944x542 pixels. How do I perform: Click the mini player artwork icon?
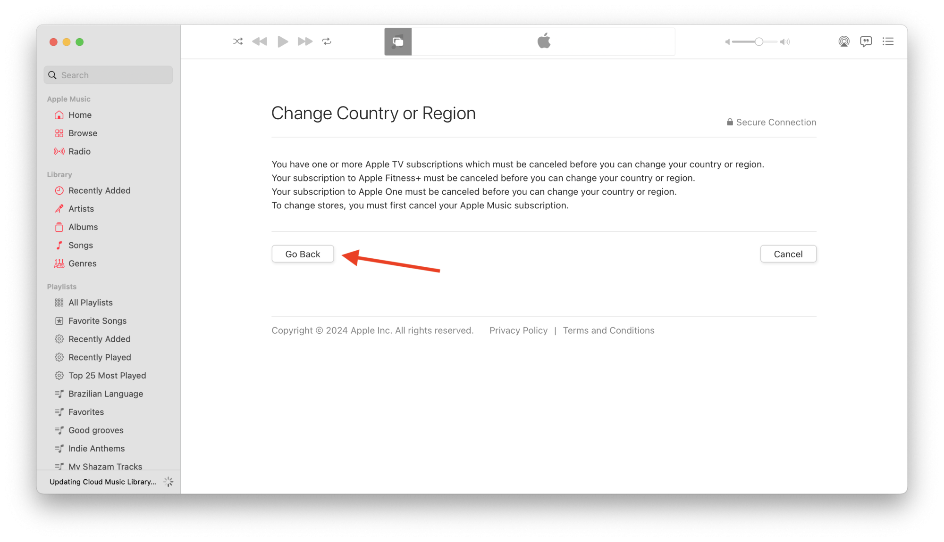[x=398, y=41]
